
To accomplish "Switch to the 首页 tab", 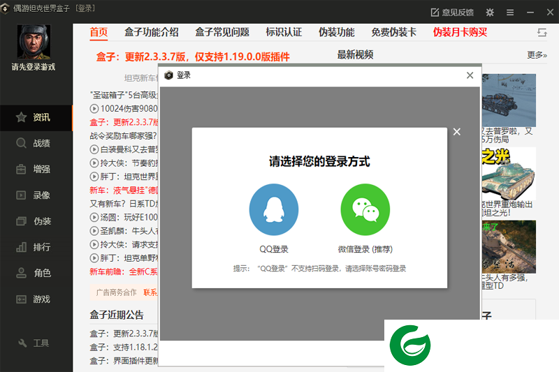I will (x=99, y=32).
